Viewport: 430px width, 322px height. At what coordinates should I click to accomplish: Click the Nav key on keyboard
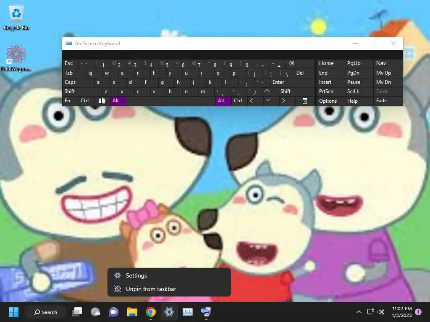coord(388,64)
